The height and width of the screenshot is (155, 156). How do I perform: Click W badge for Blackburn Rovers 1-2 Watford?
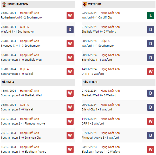click(x=151, y=150)
